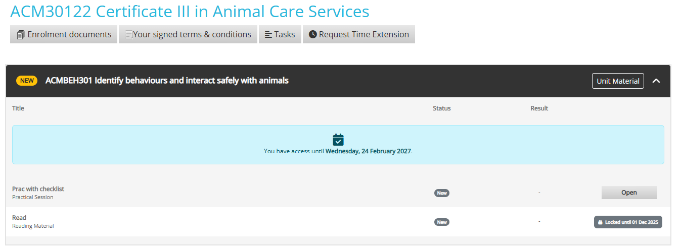Image resolution: width=681 pixels, height=251 pixels.
Task: Collapse the ACMBEH301 unit with the chevron
Action: 656,81
